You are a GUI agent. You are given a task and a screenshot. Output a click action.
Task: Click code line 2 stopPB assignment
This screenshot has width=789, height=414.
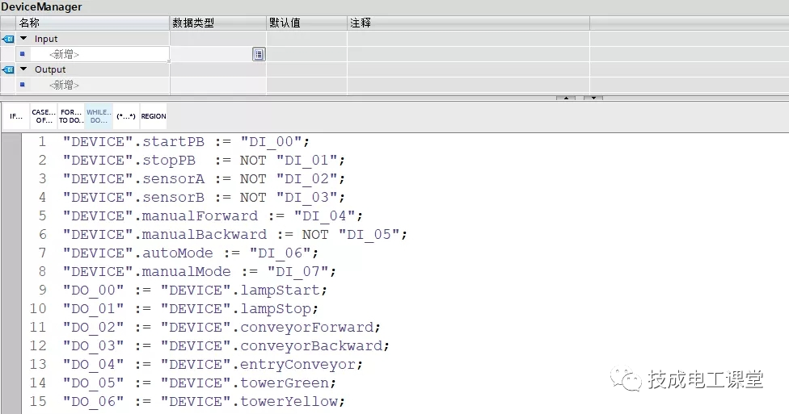pyautogui.click(x=204, y=161)
